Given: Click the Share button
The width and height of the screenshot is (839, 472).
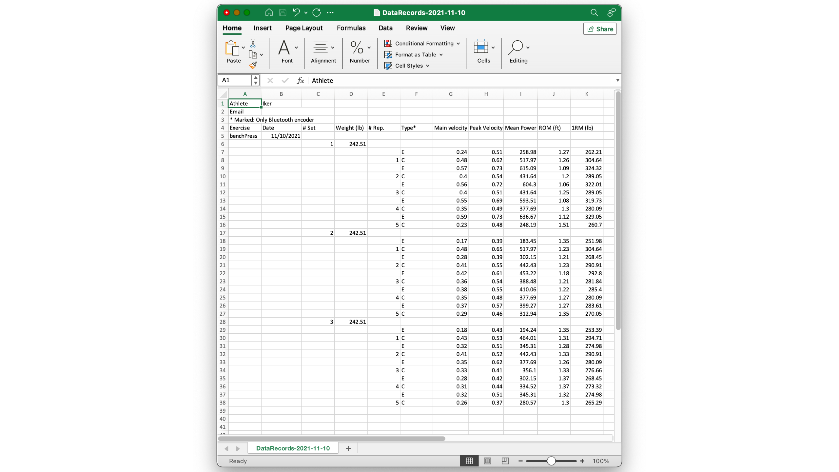Looking at the screenshot, I should point(600,29).
